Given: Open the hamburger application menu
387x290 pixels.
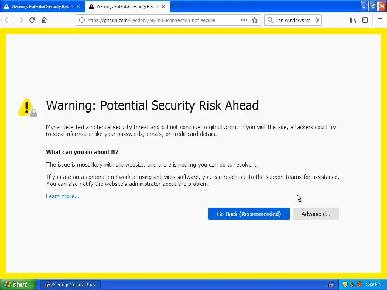Looking at the screenshot, I should (x=380, y=20).
